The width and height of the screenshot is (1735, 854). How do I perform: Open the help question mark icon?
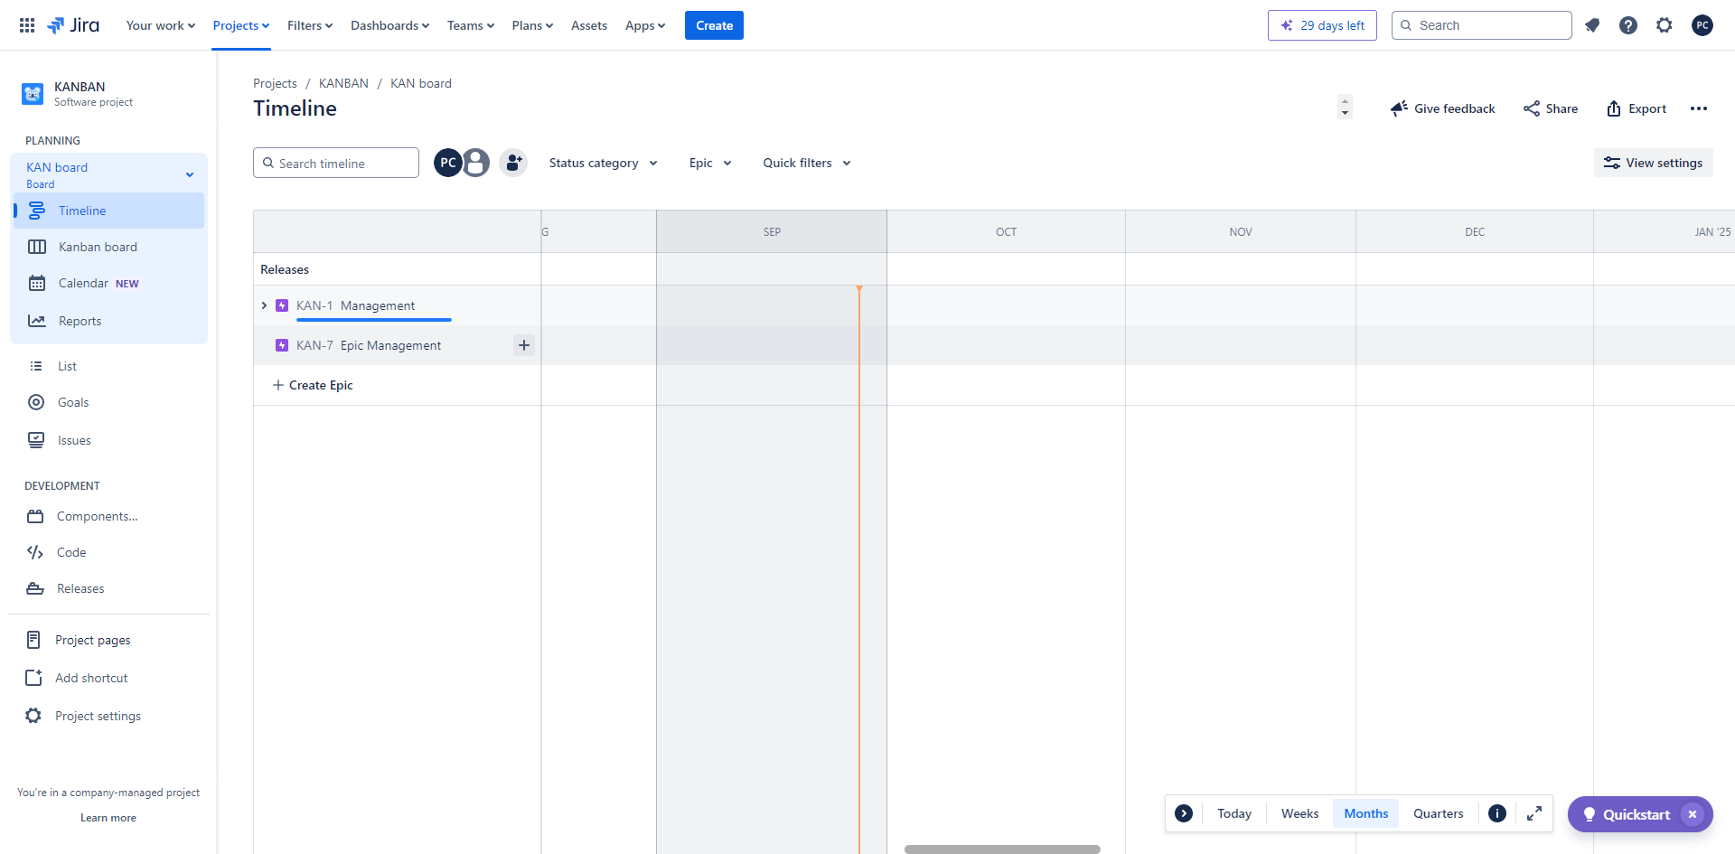pos(1628,25)
